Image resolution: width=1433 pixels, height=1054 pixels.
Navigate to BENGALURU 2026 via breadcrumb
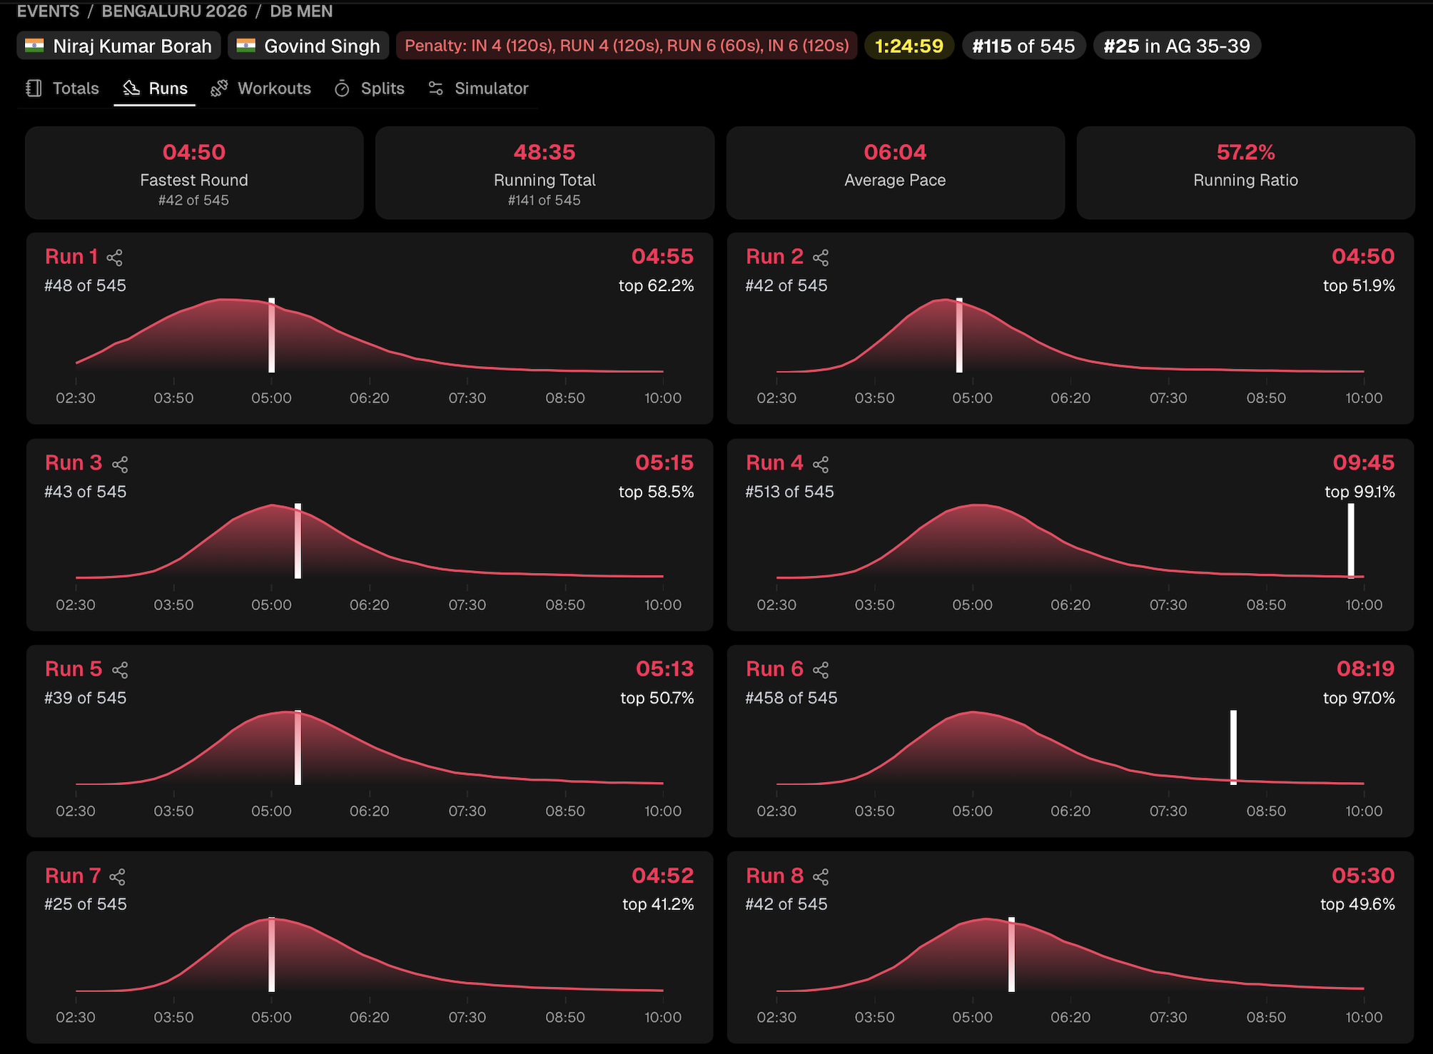tap(174, 11)
